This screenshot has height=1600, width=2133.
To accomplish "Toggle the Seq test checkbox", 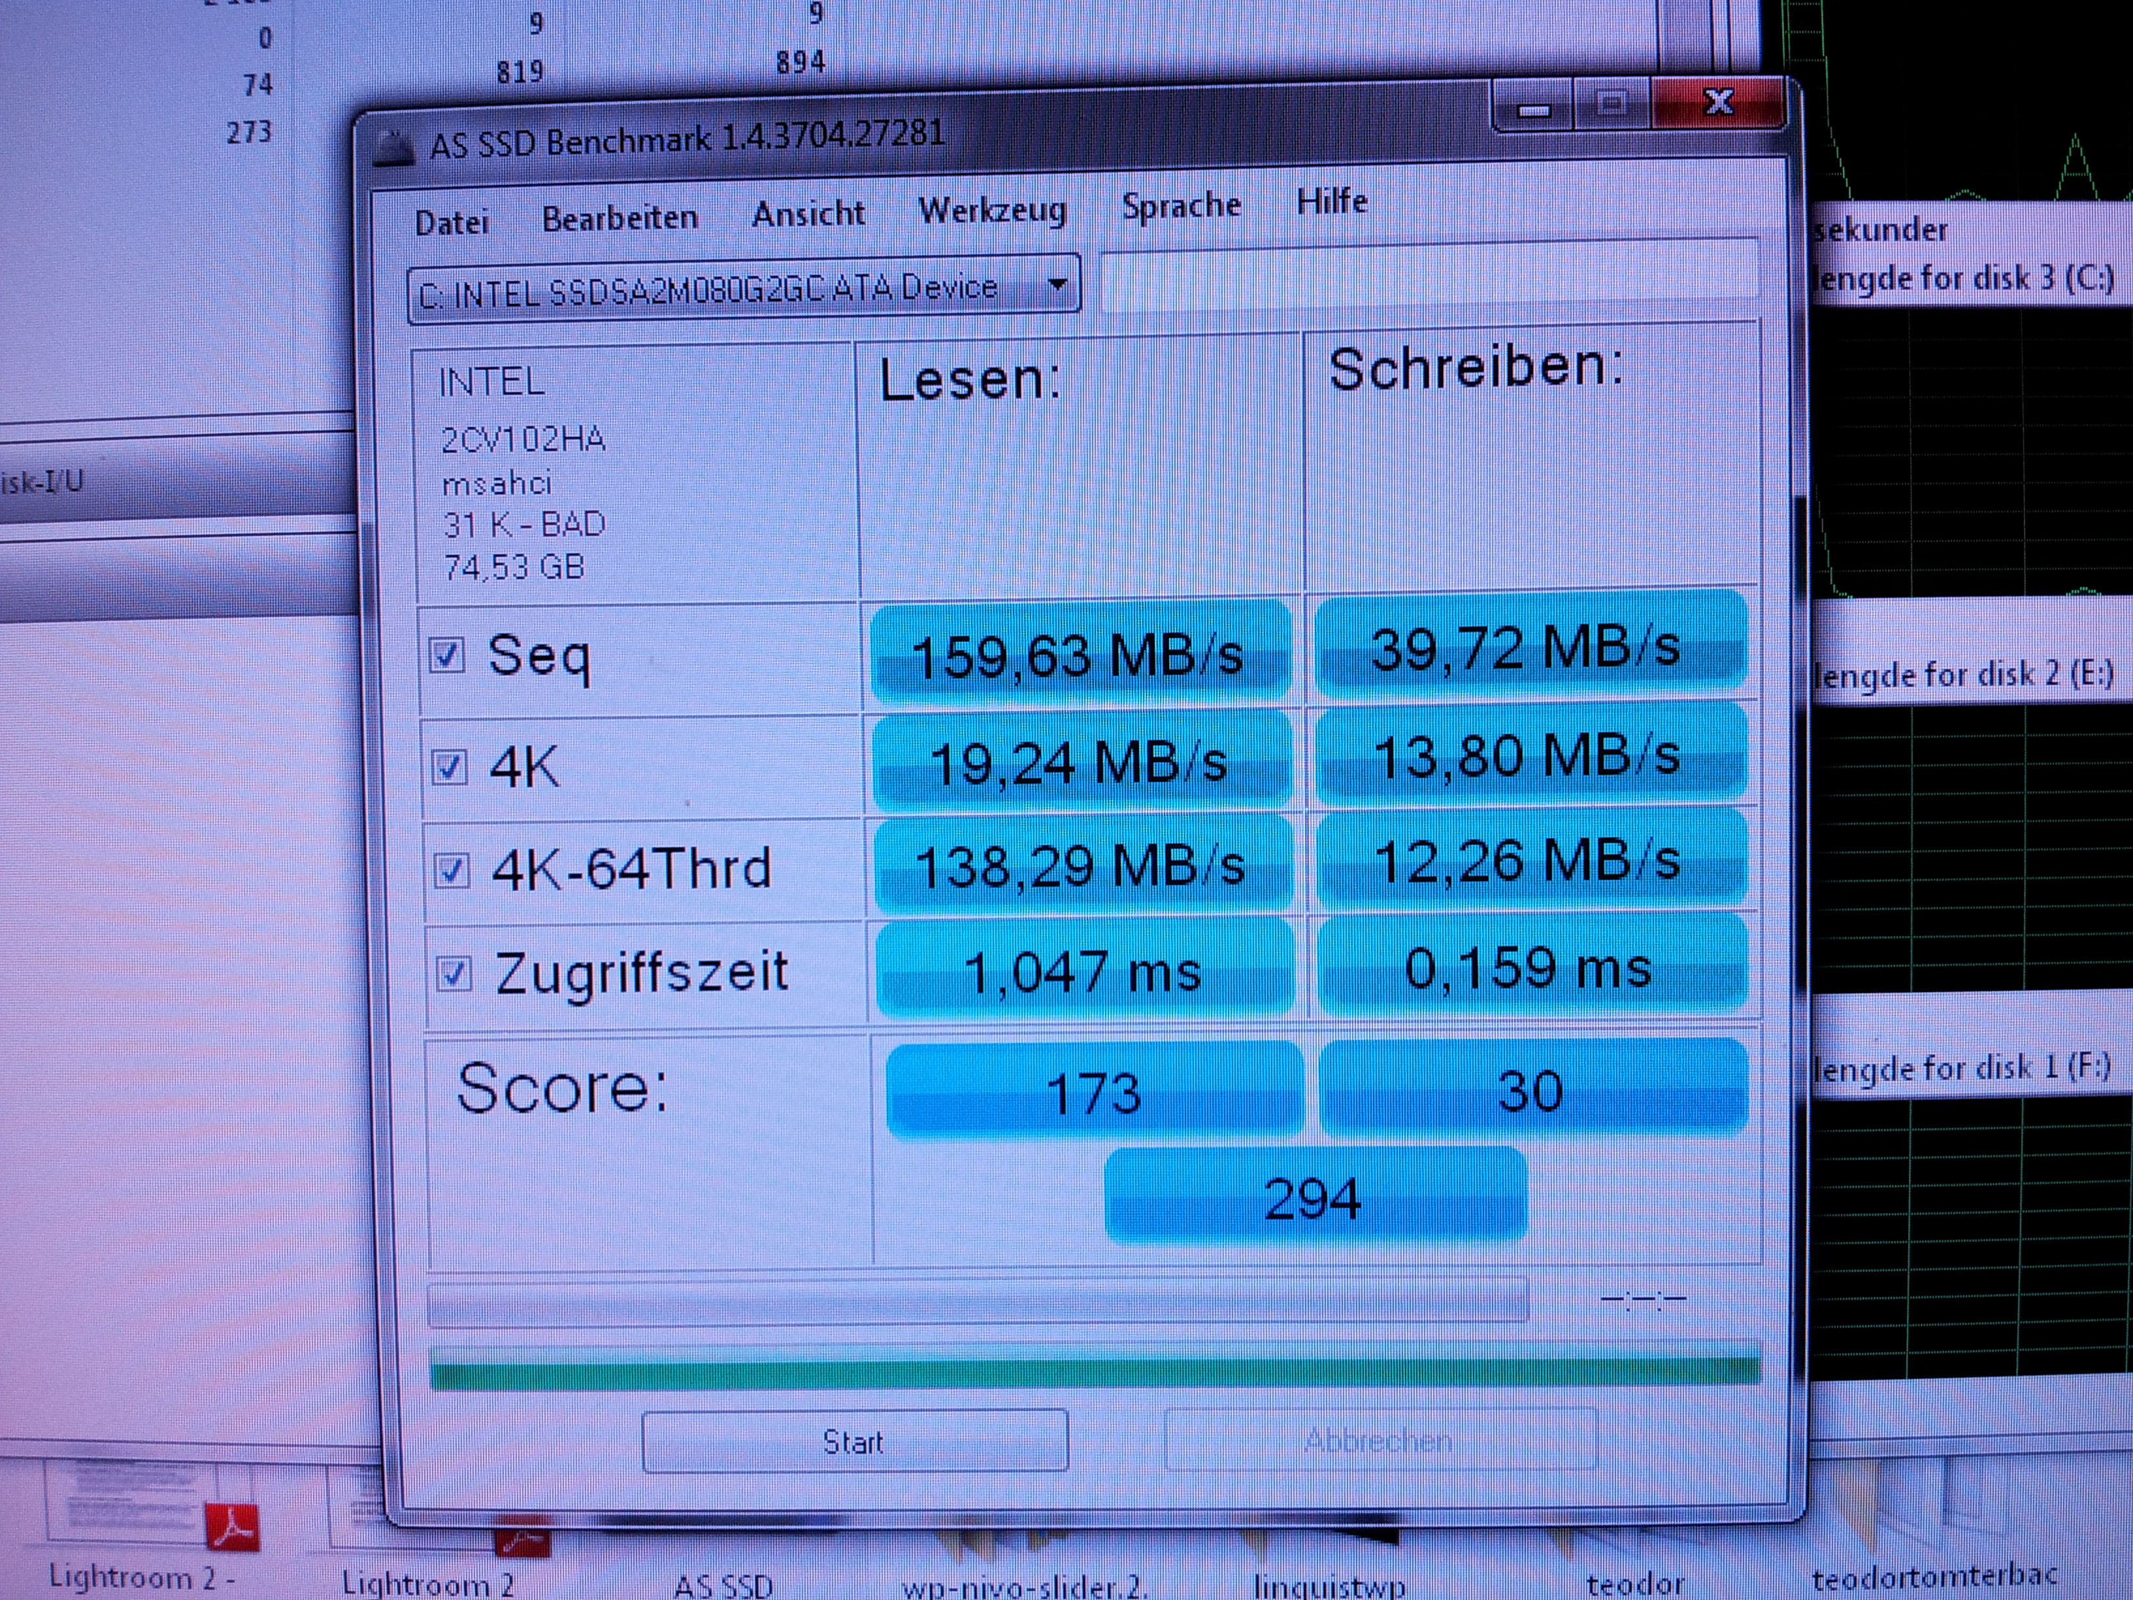I will (446, 656).
